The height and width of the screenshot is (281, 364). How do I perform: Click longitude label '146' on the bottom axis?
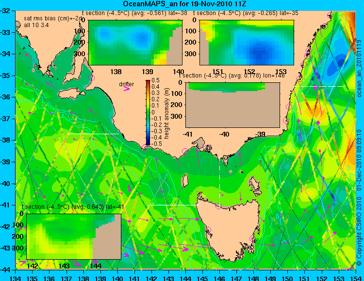(219, 278)
